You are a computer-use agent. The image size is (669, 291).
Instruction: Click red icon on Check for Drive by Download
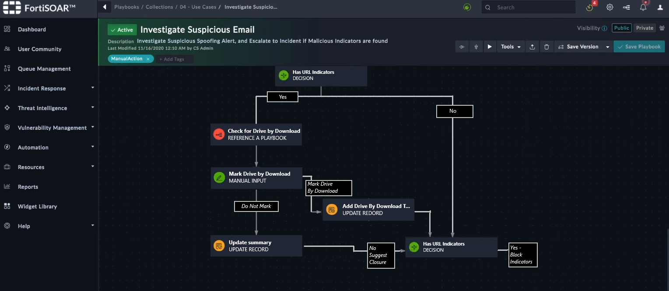(219, 135)
